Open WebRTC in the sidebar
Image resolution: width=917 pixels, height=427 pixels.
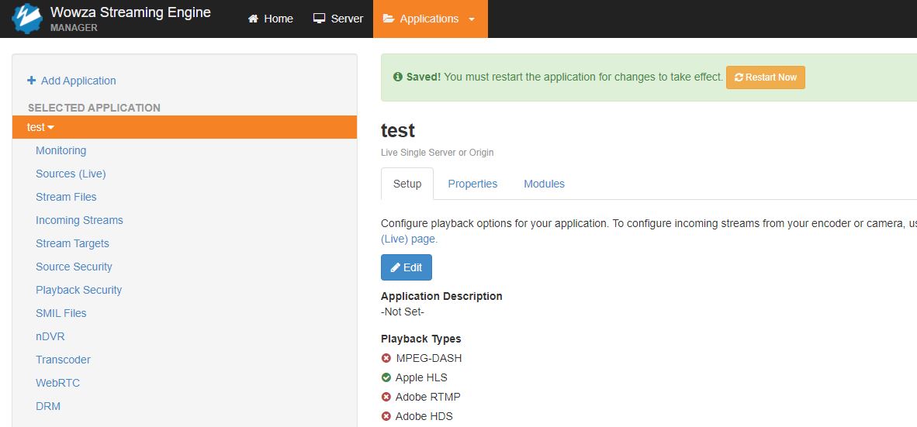click(x=58, y=383)
